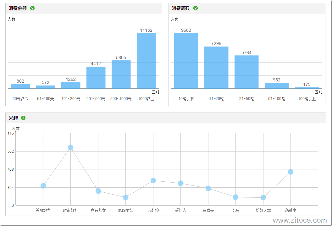The width and height of the screenshot is (332, 226).
Task: Click the 白富美 data point
Action: point(208,188)
